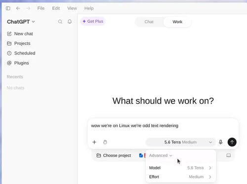Image resolution: width=247 pixels, height=184 pixels.
Task: Click the Get Plus button
Action: (93, 21)
